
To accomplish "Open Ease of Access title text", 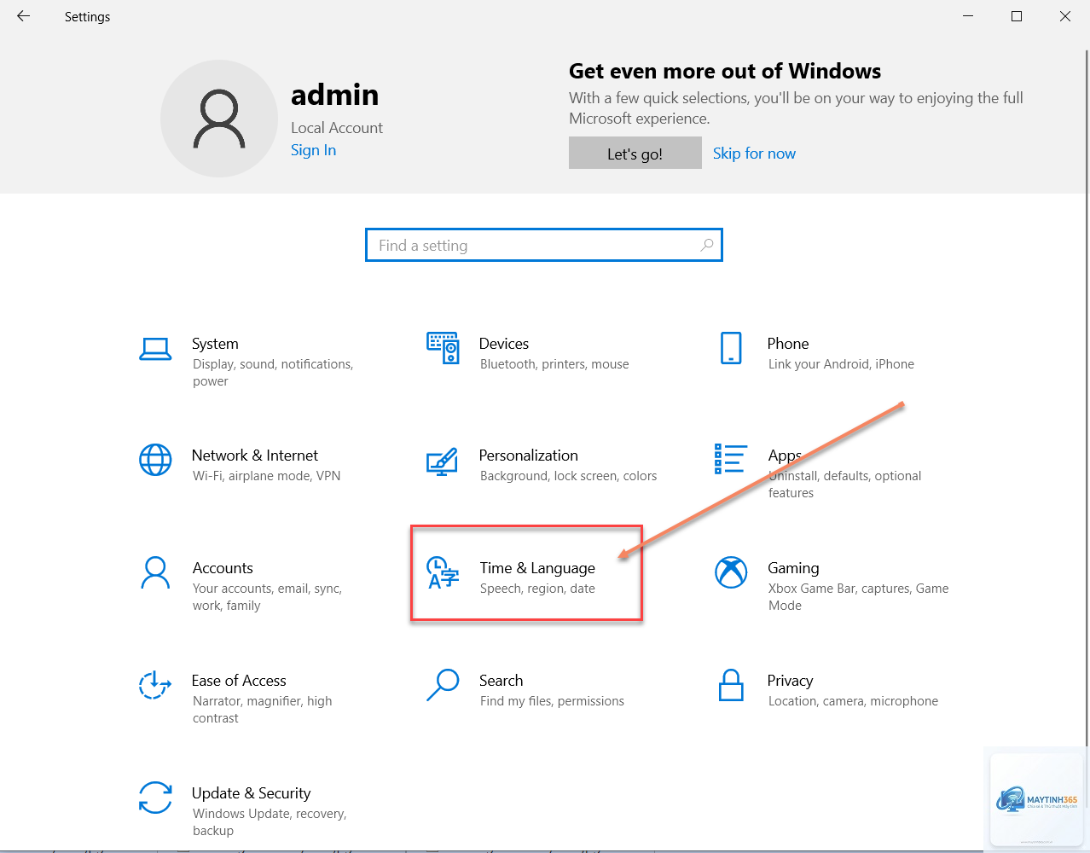I will [x=239, y=681].
